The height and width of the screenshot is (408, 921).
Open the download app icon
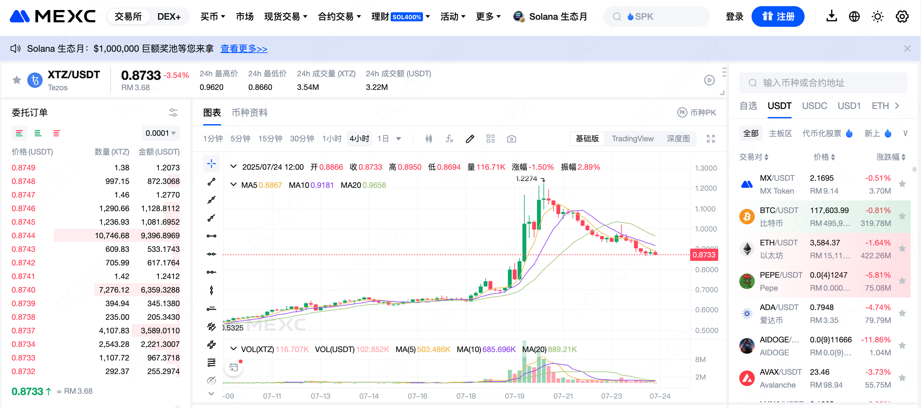tap(831, 16)
